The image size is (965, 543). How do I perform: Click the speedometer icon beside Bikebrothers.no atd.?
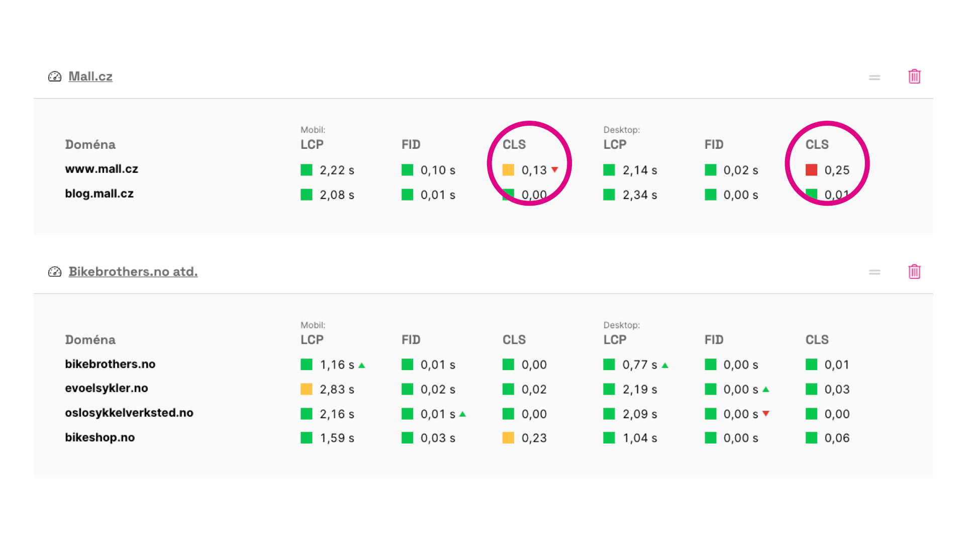(x=54, y=271)
